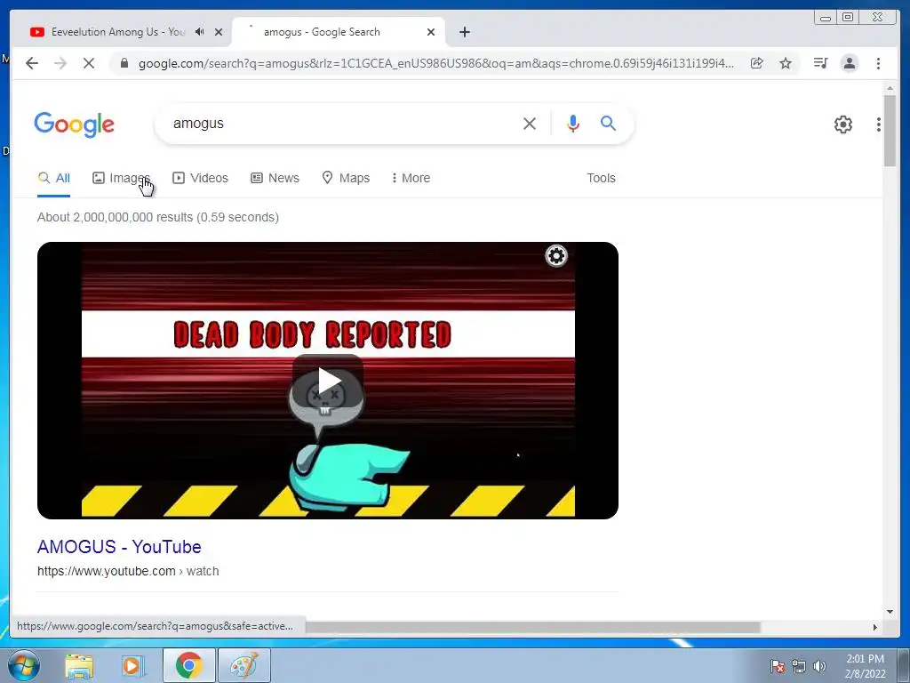Switch to Videos results
This screenshot has height=683, width=910.
pyautogui.click(x=201, y=178)
